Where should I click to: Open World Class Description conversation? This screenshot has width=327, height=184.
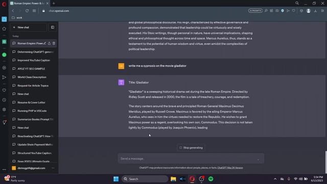pos(33,77)
